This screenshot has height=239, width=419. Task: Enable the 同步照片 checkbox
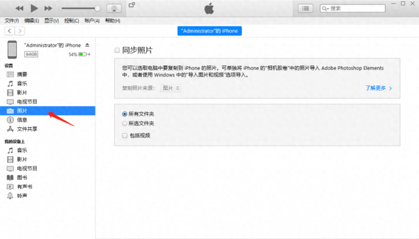(x=117, y=50)
